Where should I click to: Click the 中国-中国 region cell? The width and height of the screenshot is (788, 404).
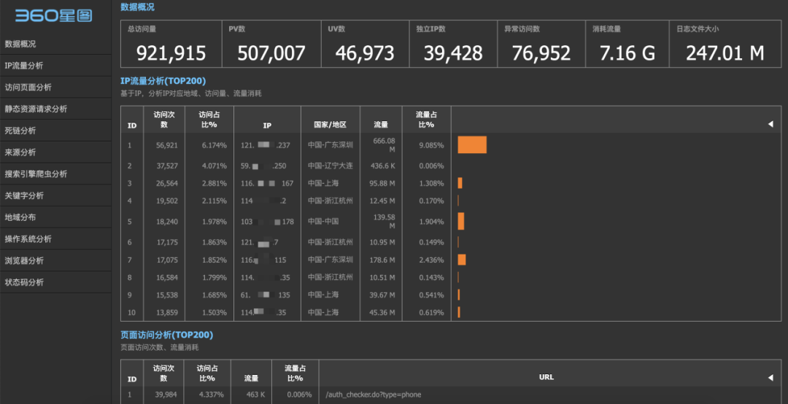coord(323,221)
